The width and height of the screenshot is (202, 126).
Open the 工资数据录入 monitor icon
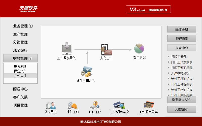click(x=66, y=49)
